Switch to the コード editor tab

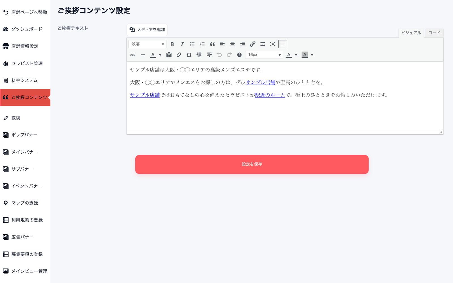434,33
